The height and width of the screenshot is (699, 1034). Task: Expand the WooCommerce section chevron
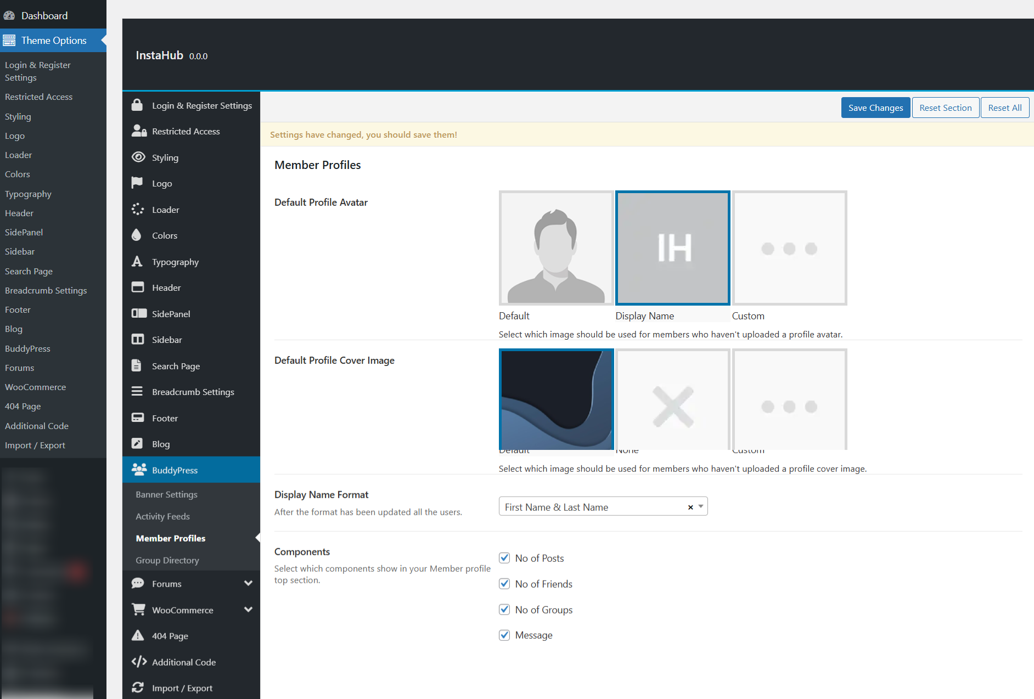248,610
